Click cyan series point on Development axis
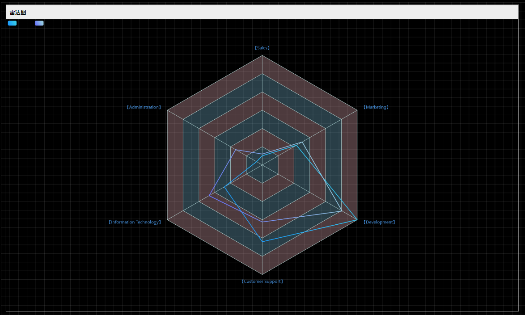This screenshot has width=525, height=315. [x=357, y=220]
